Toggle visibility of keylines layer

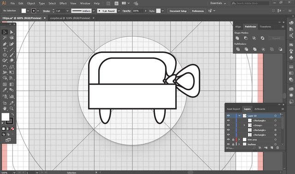click(x=228, y=144)
